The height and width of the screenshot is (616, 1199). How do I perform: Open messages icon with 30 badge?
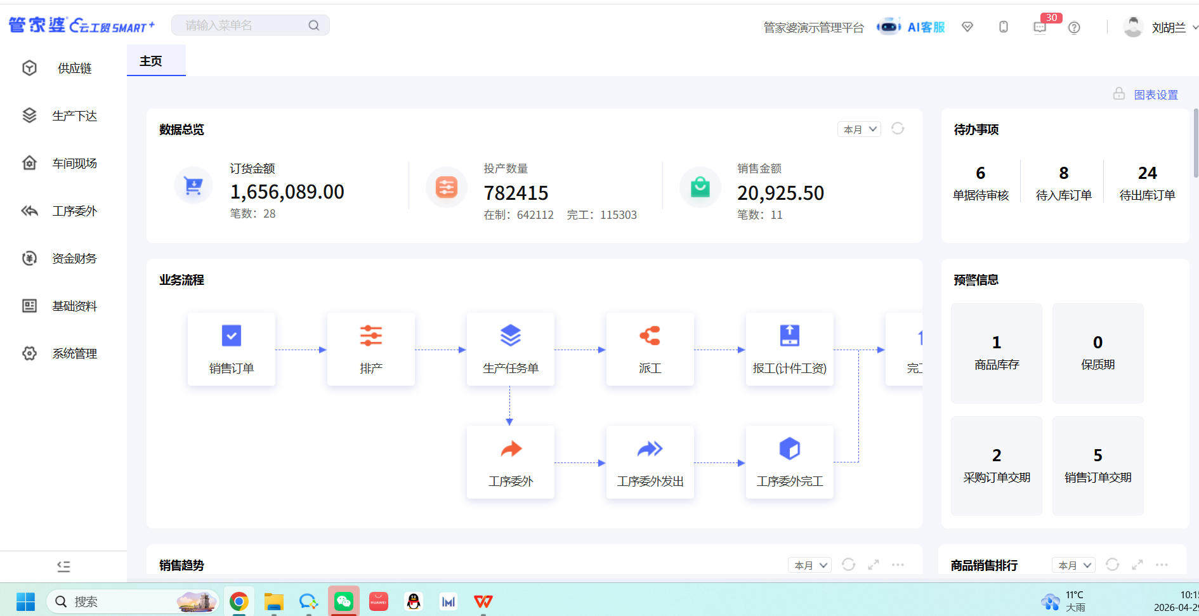[x=1040, y=27]
